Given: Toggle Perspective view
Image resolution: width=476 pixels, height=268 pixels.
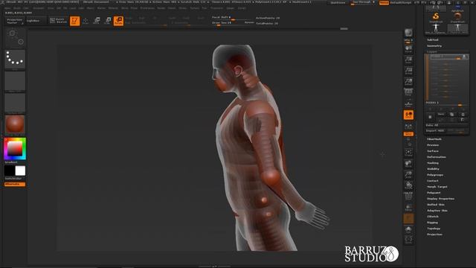Looking at the screenshot, I should 408,92.
